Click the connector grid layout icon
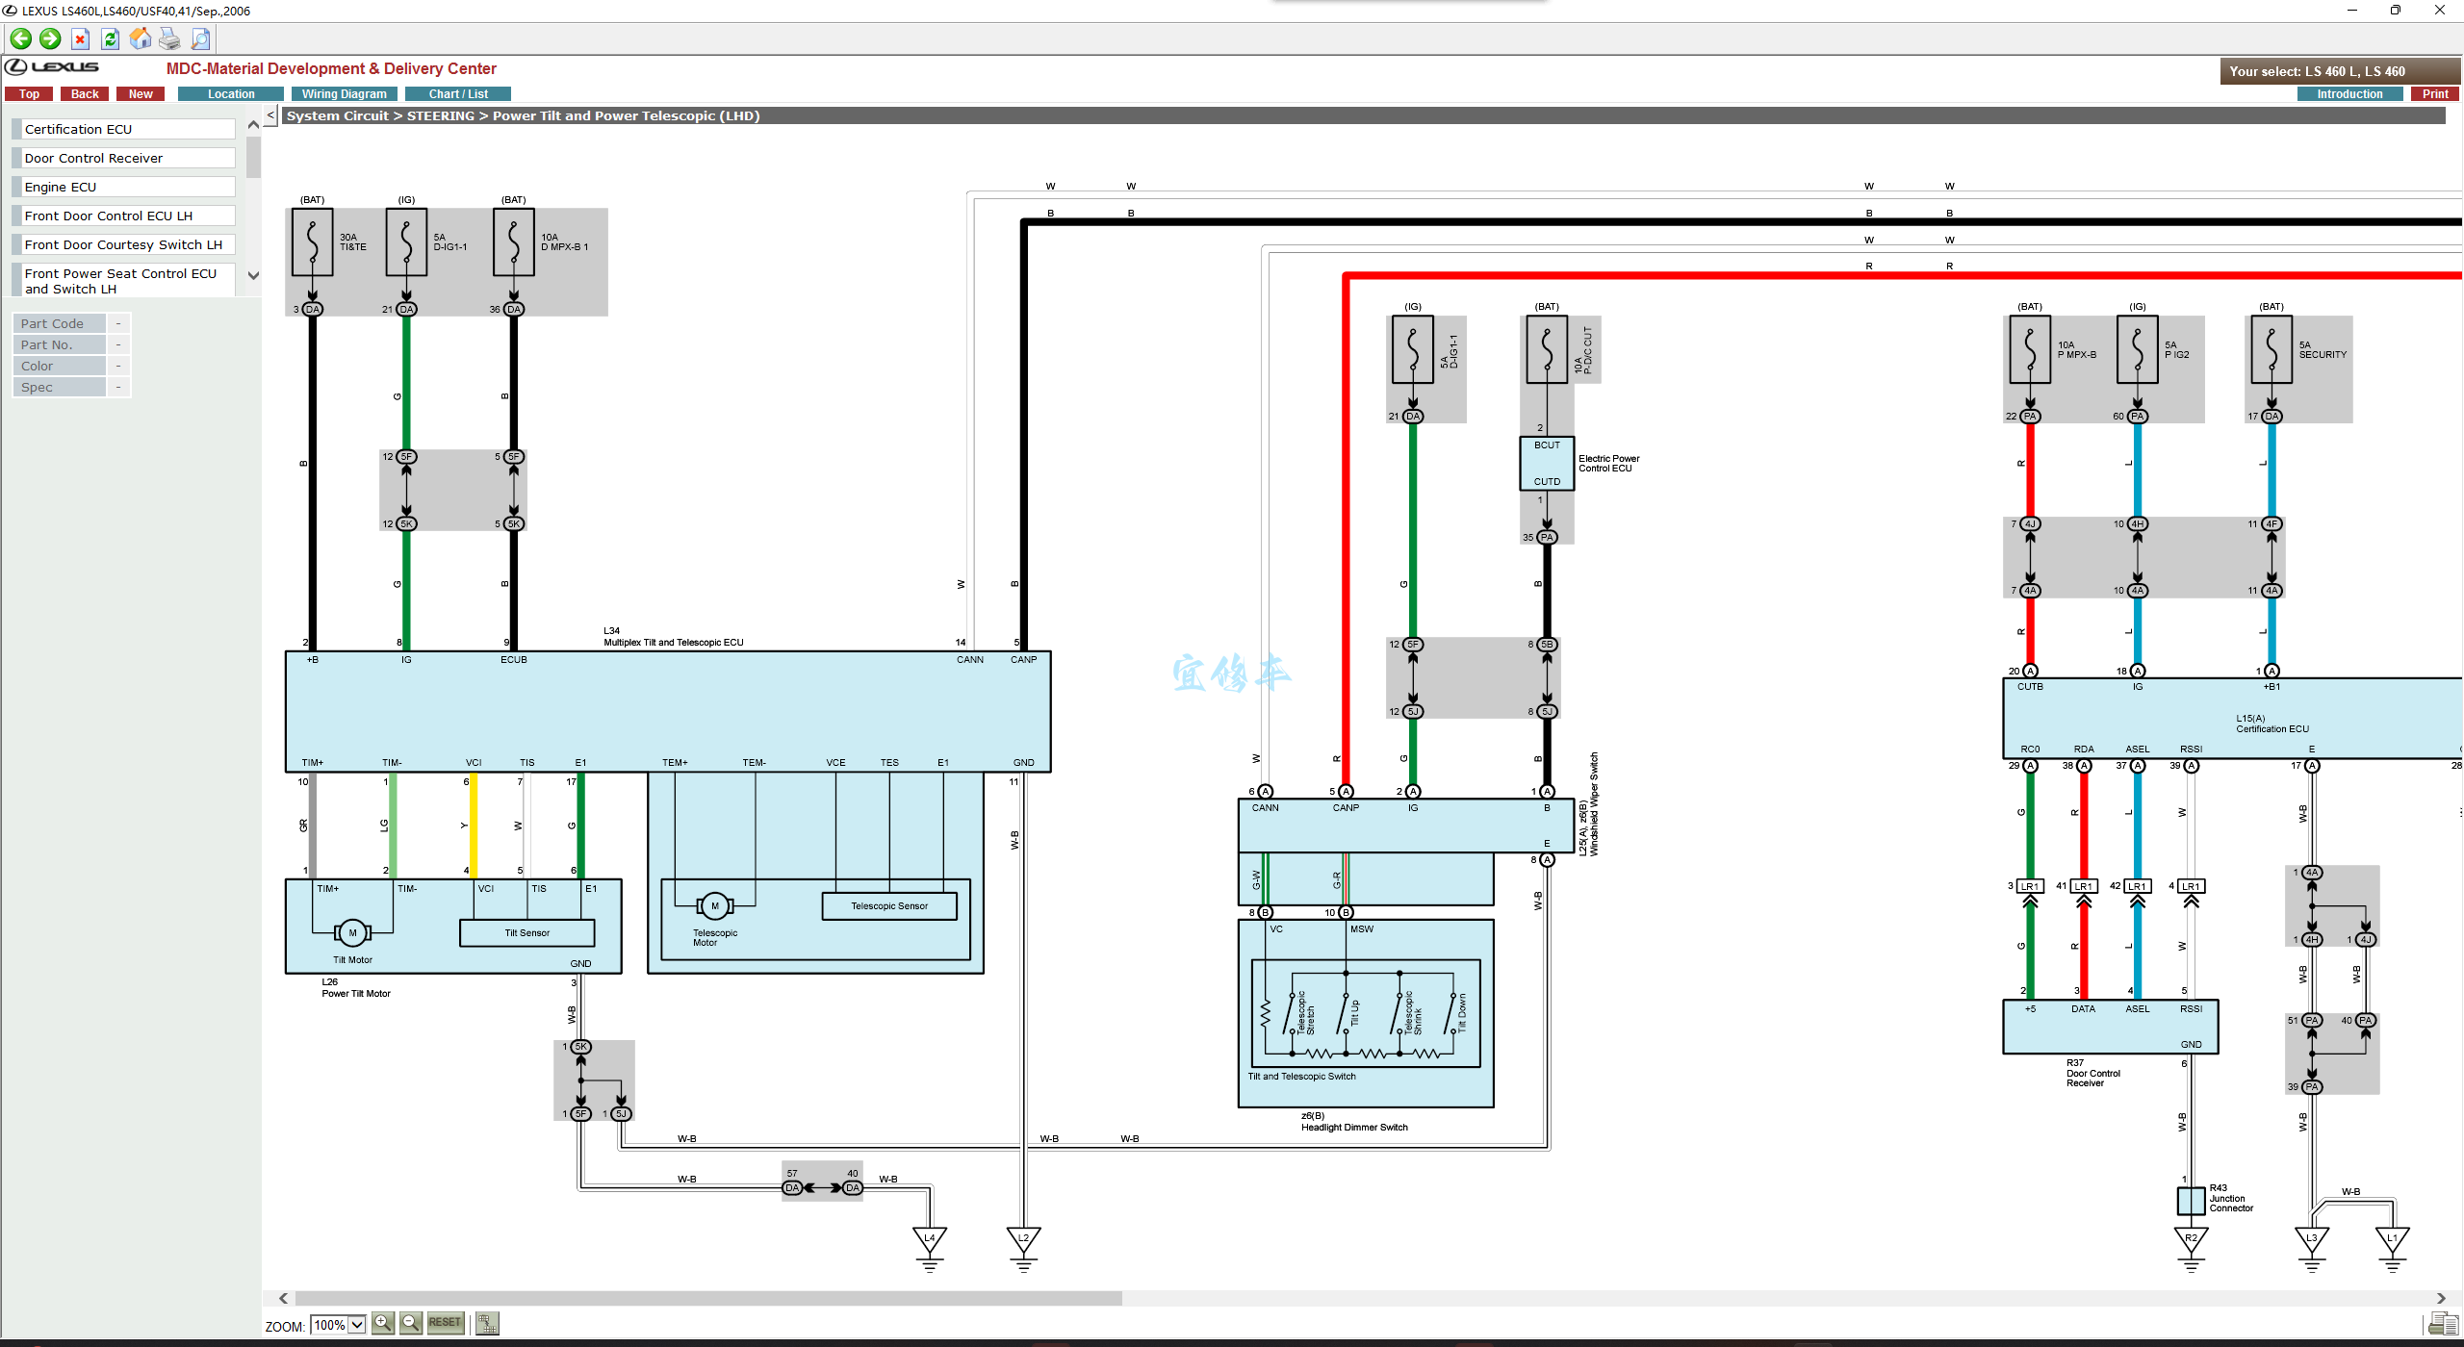This screenshot has height=1347, width=2464. coord(488,1324)
